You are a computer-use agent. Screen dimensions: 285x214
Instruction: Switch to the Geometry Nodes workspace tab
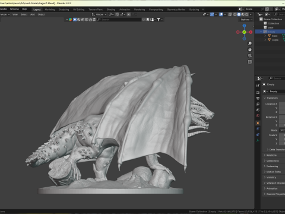(176, 10)
